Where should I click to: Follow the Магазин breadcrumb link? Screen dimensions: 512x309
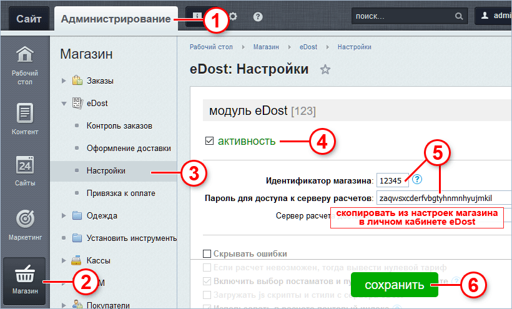(x=266, y=47)
